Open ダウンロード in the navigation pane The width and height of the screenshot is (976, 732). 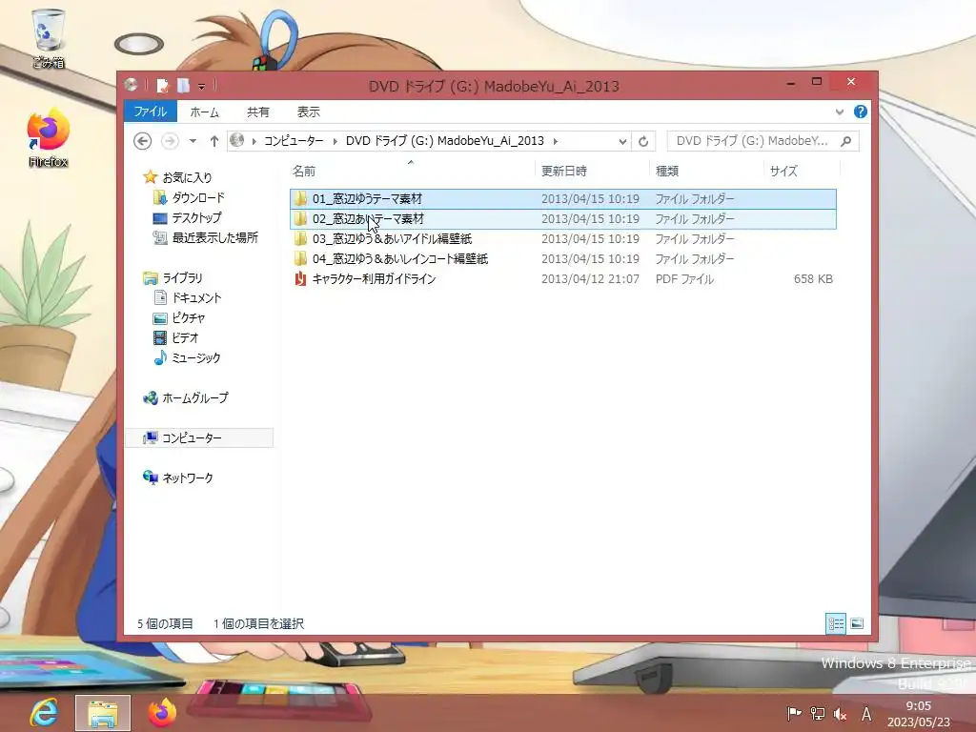tap(189, 198)
